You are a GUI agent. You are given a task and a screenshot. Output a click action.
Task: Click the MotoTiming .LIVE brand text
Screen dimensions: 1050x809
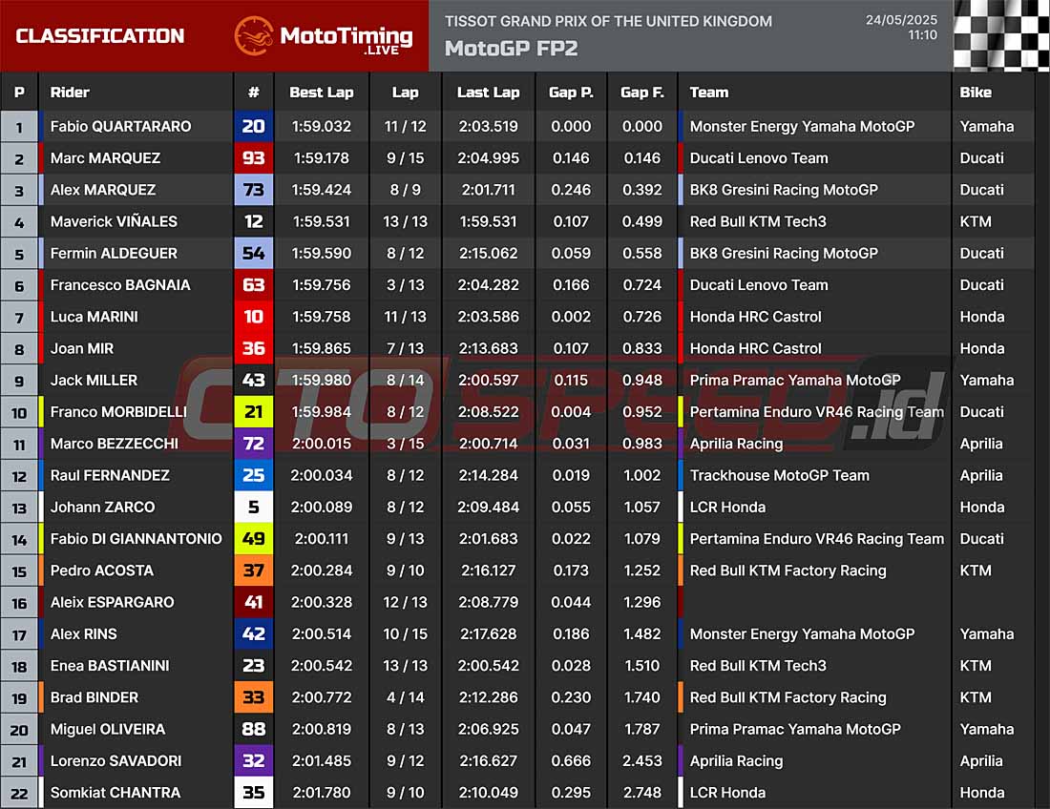coord(346,39)
